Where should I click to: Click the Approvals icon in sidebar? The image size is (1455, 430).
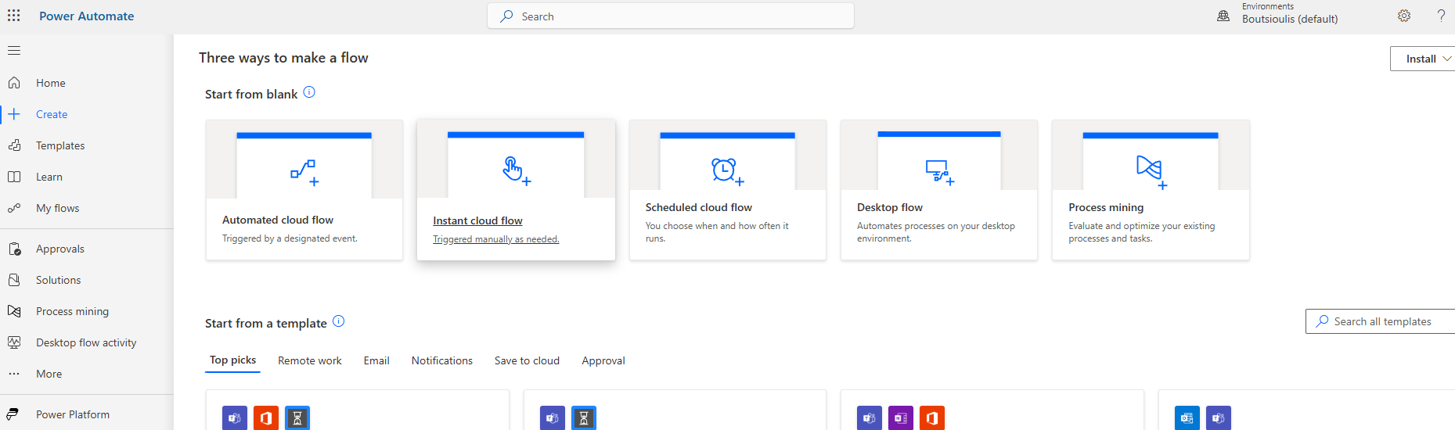(x=14, y=249)
